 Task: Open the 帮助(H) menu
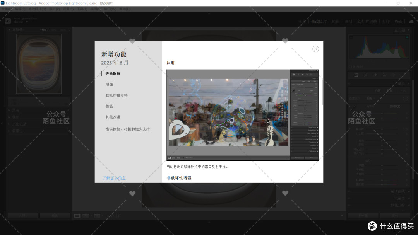125,9
